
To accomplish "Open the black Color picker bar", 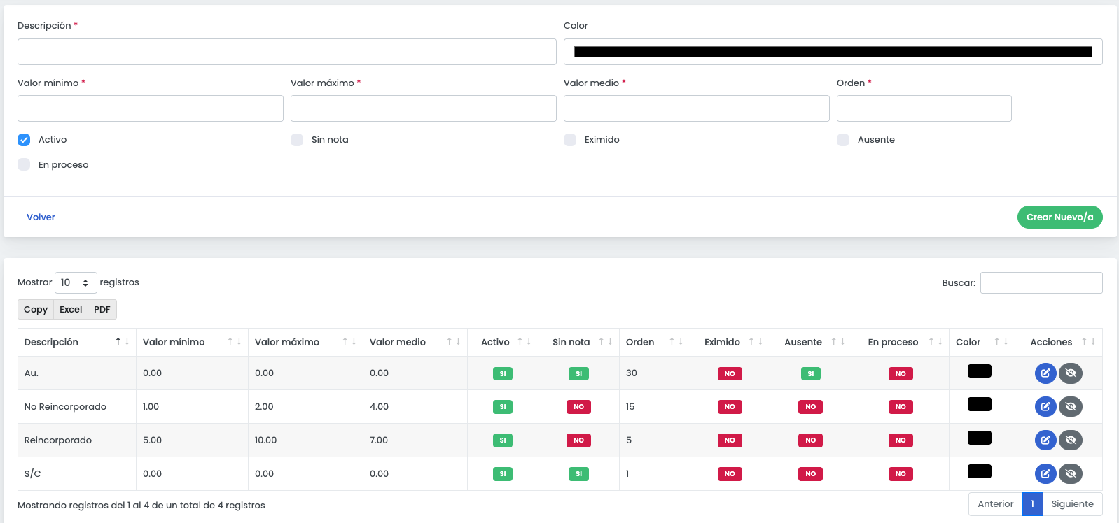I will tap(833, 52).
